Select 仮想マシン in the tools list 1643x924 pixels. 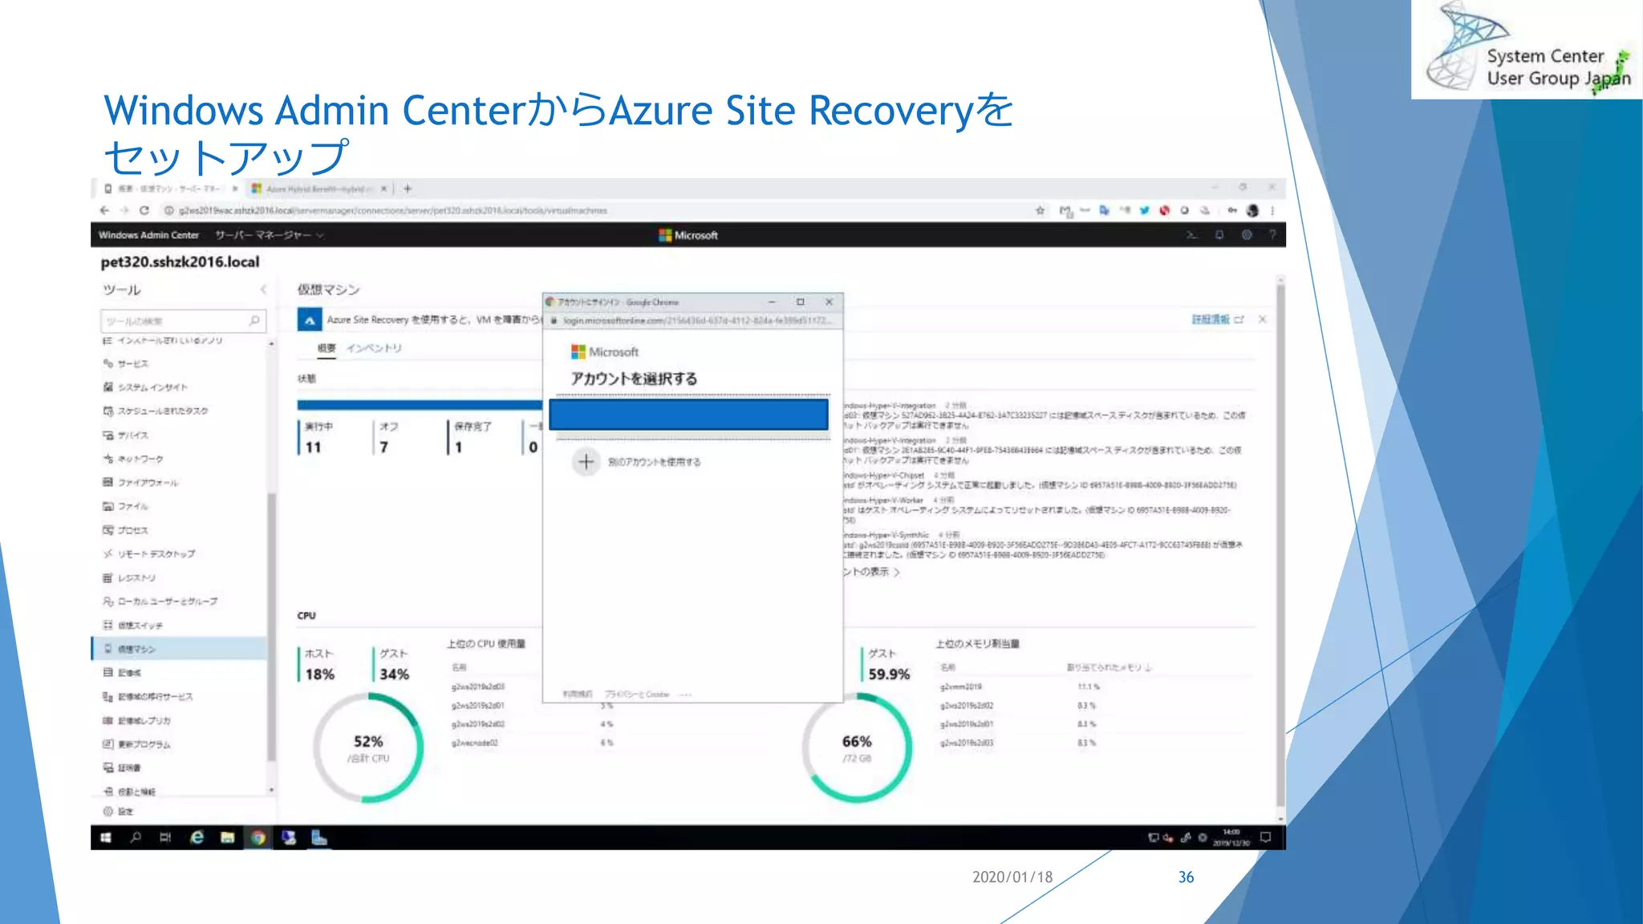click(179, 648)
